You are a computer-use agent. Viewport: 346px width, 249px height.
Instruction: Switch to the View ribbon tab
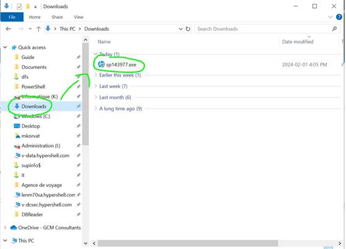point(78,17)
